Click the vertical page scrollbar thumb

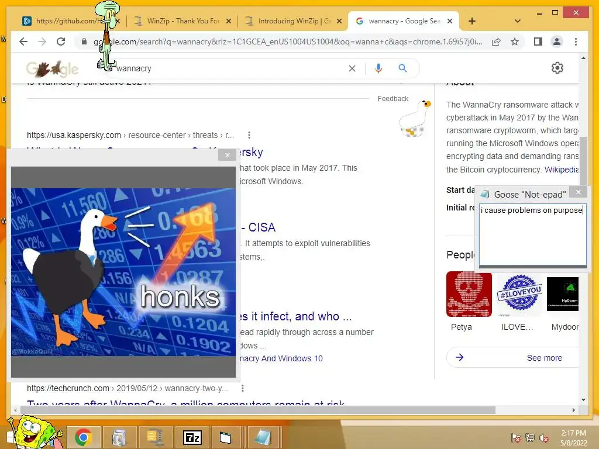click(x=583, y=160)
